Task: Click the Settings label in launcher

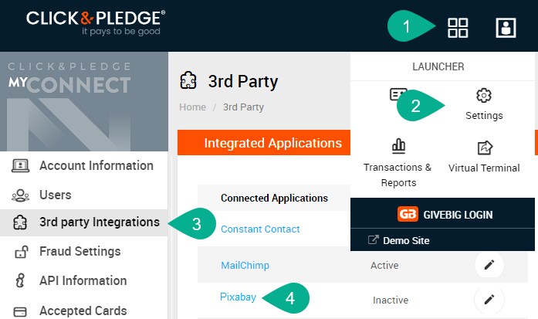Action: click(x=484, y=116)
